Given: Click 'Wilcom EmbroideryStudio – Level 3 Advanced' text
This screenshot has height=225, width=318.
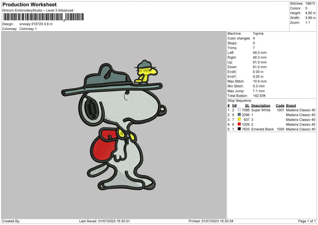Looking at the screenshot, I should tap(38, 11).
